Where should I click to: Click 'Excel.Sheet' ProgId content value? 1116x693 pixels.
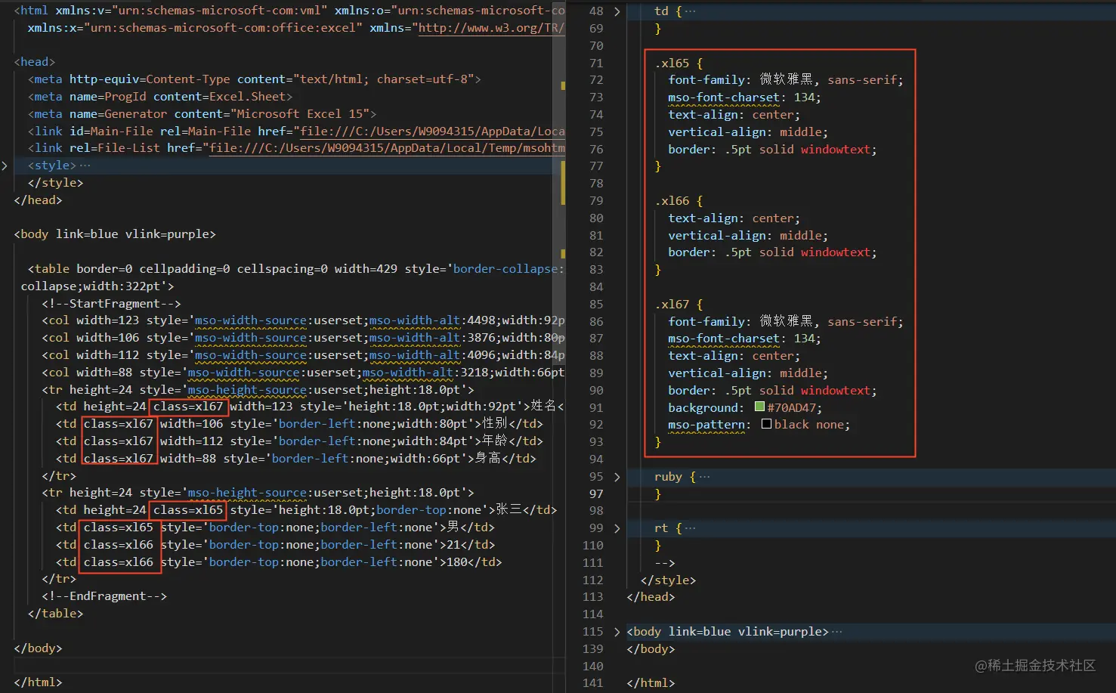click(x=248, y=97)
